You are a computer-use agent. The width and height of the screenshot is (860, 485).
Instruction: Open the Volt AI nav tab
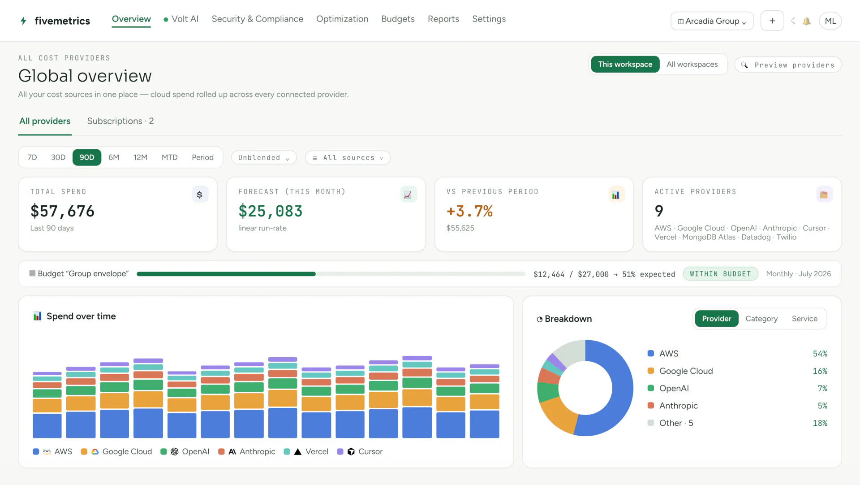(181, 19)
